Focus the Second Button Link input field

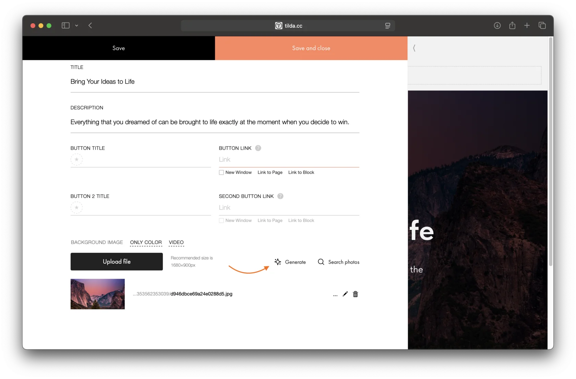tap(289, 207)
